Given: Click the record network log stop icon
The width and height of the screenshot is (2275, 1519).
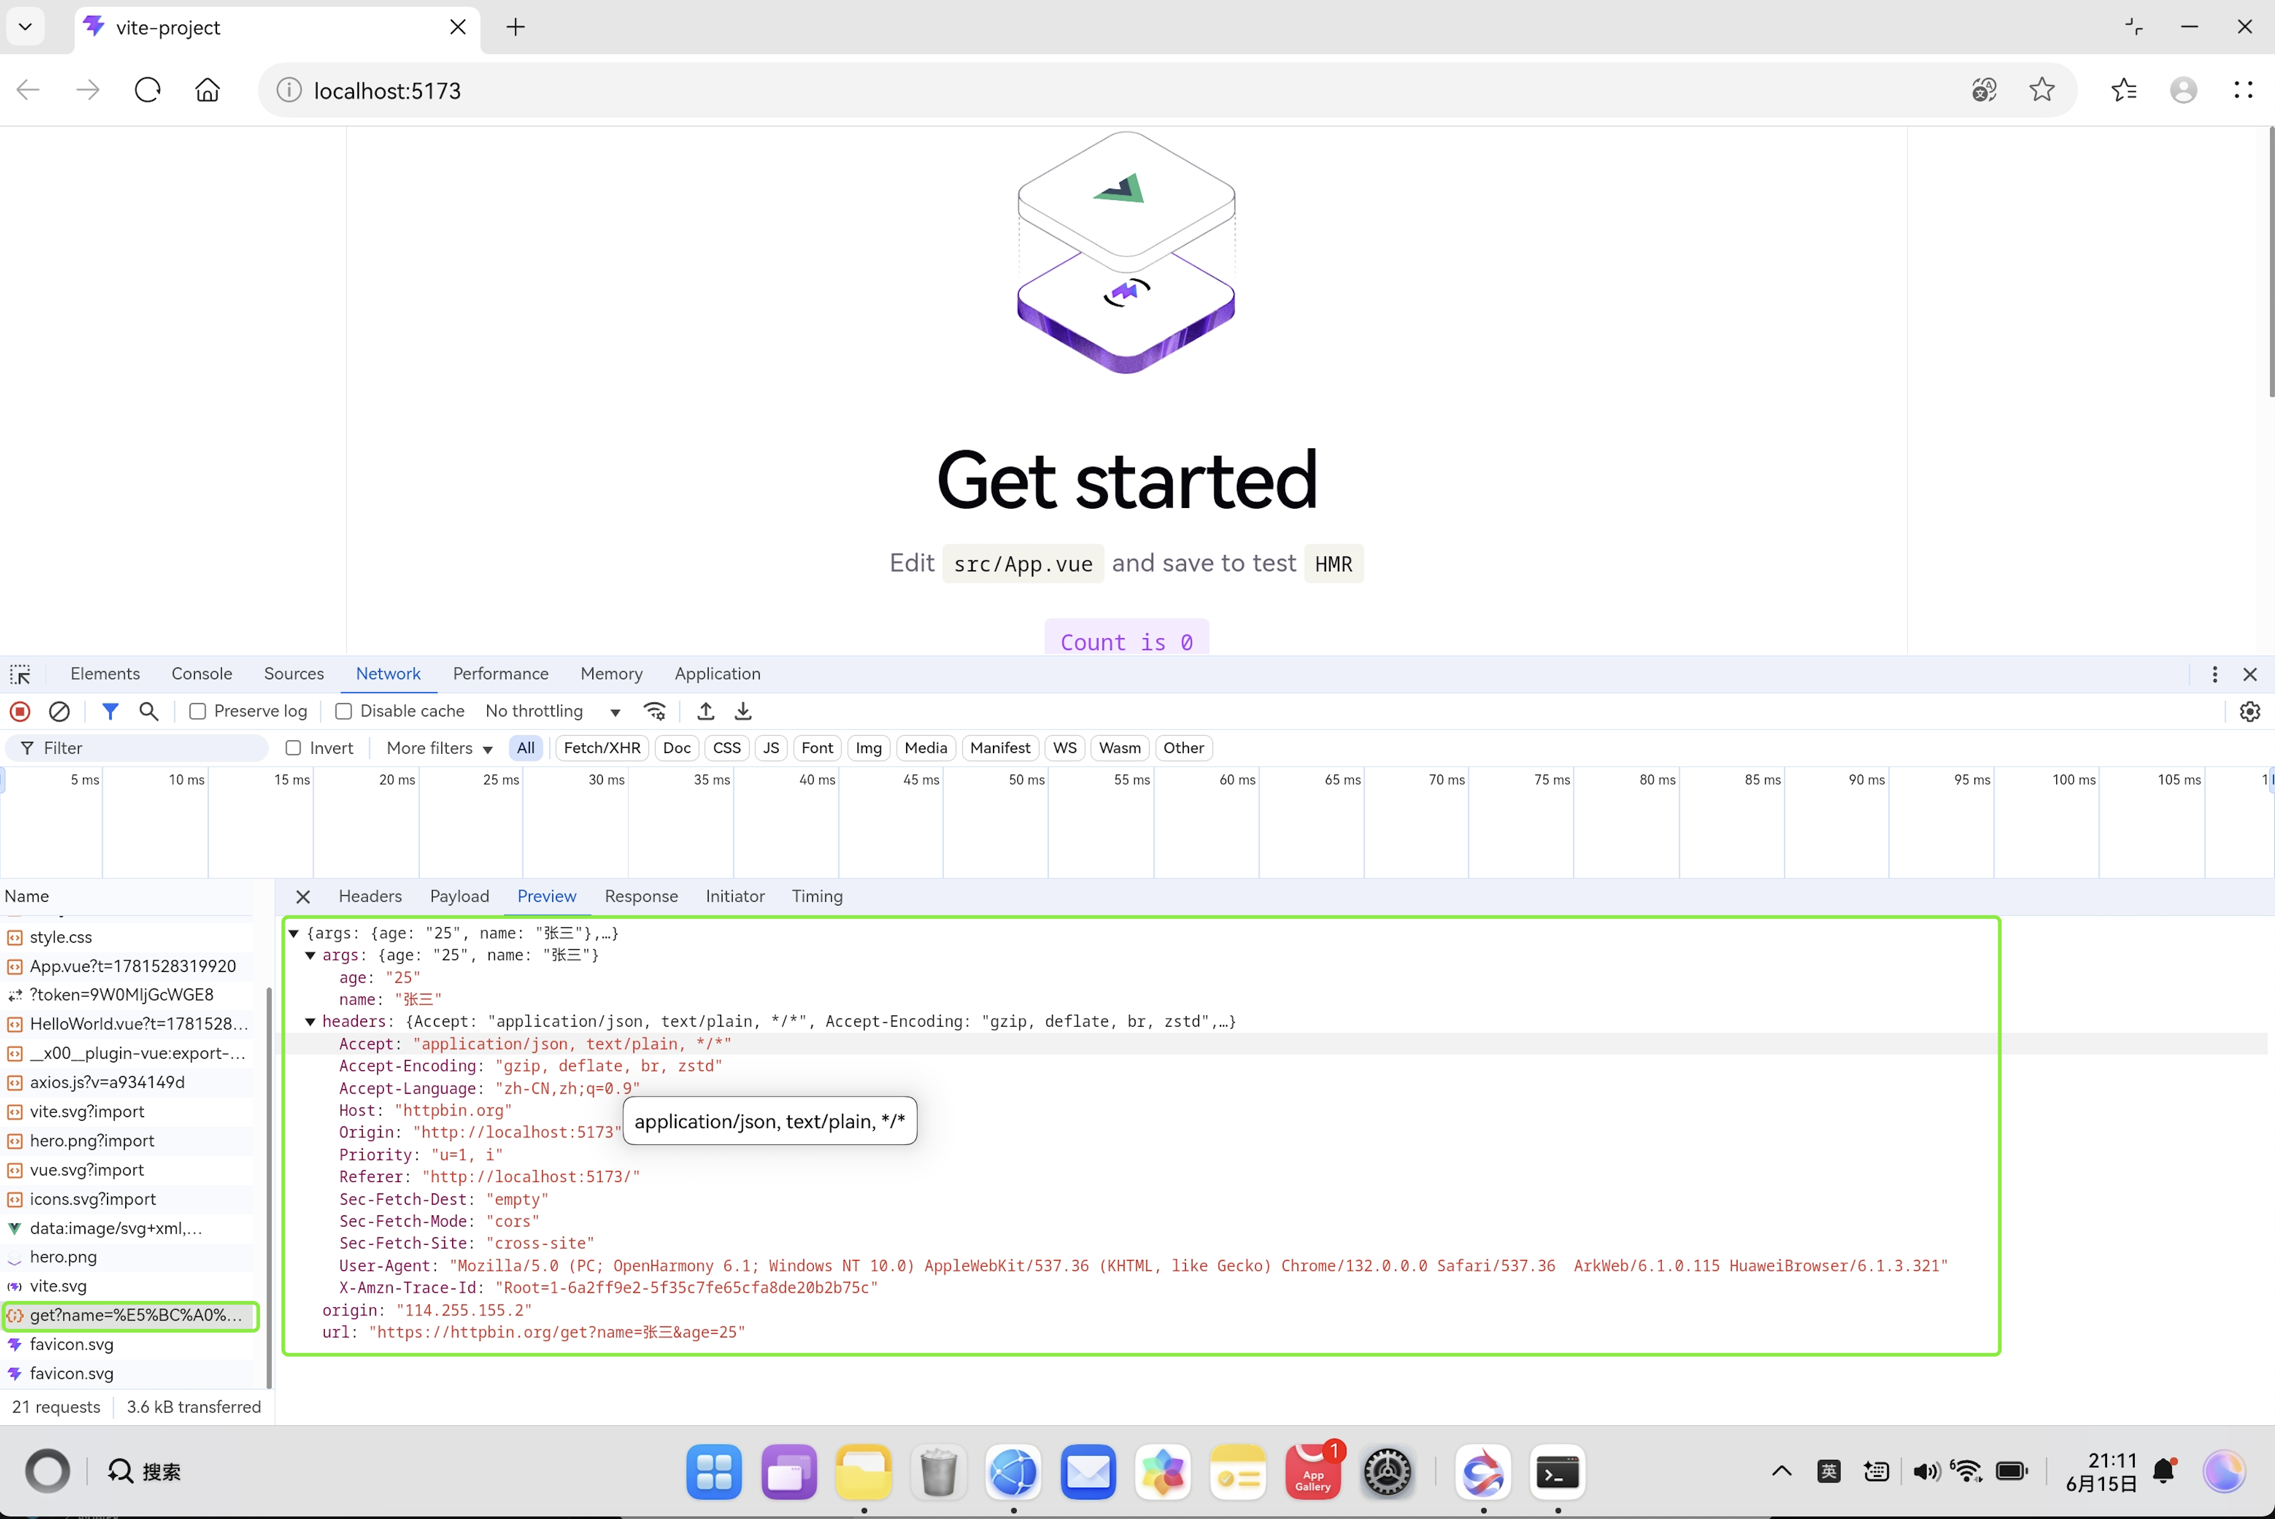Looking at the screenshot, I should tap(20, 711).
